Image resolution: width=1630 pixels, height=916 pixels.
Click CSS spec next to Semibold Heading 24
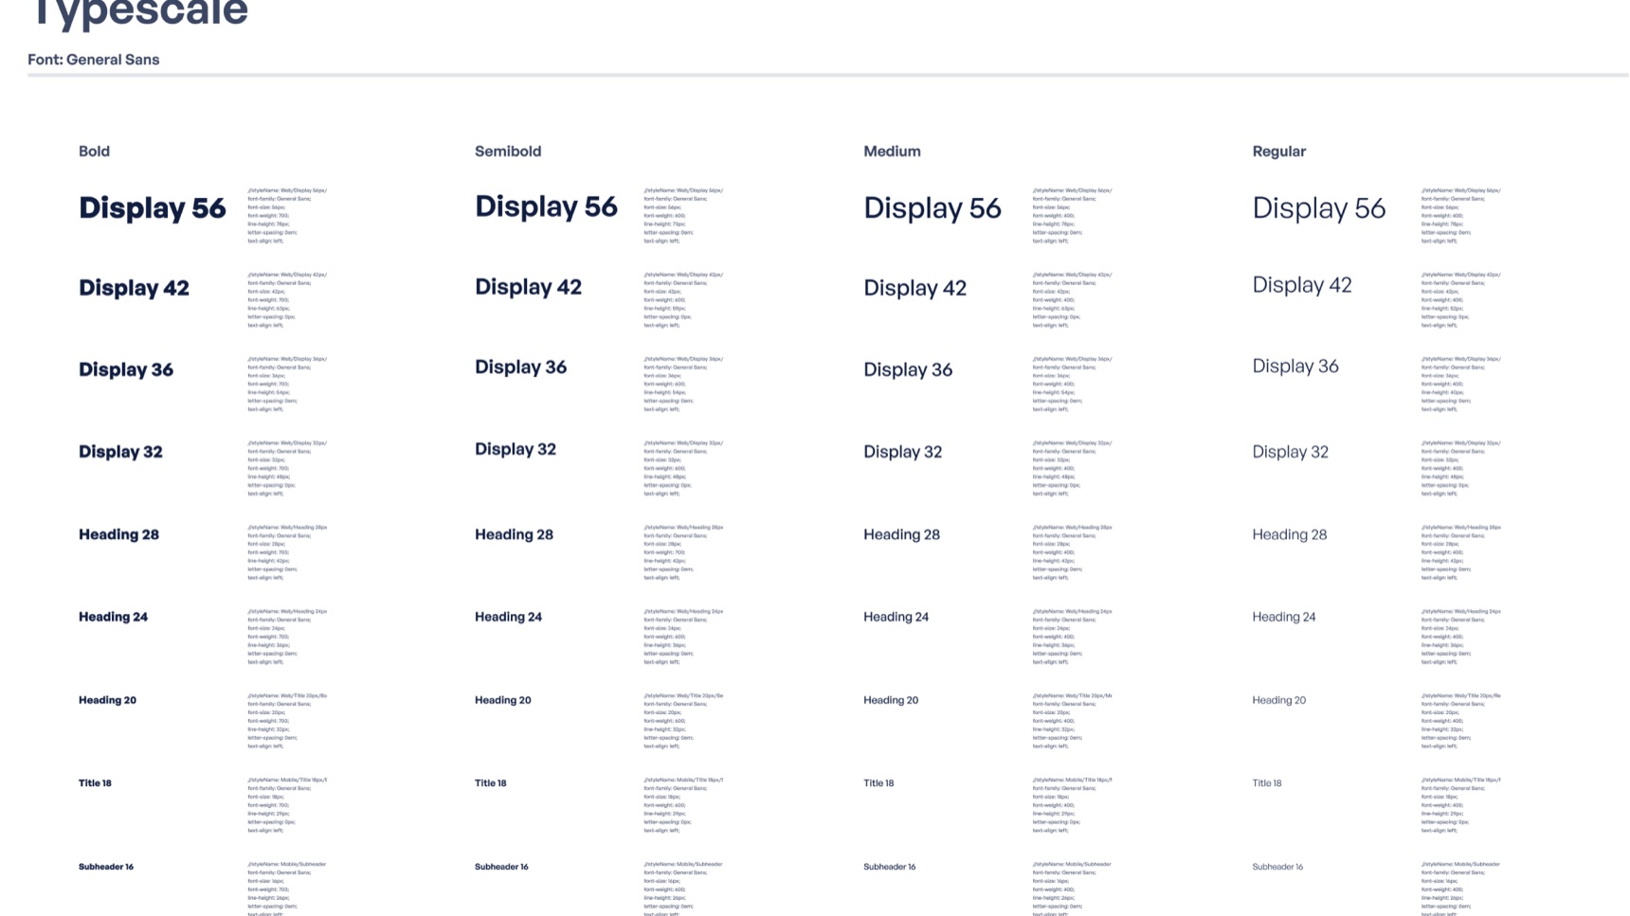(683, 637)
